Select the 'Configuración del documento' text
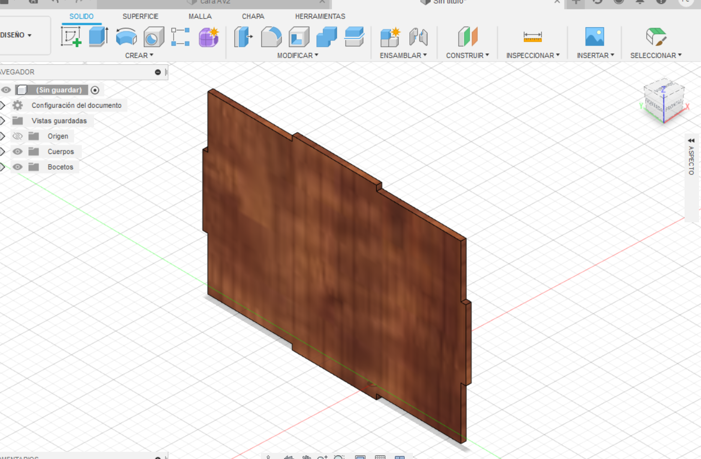The height and width of the screenshot is (459, 701). (77, 105)
